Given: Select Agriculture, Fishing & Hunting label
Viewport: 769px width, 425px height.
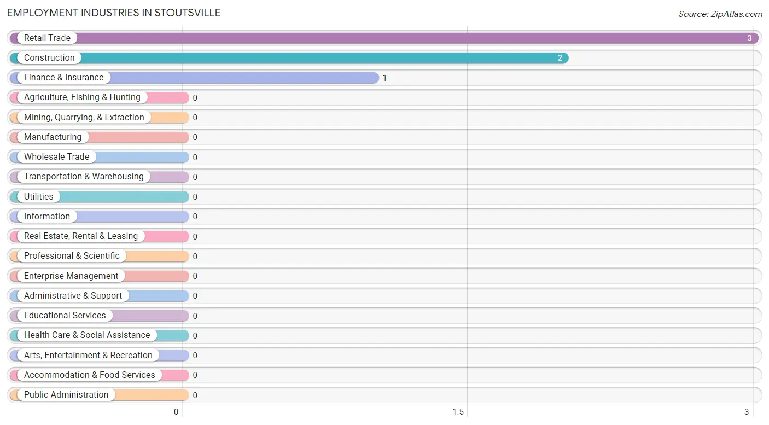Looking at the screenshot, I should point(82,97).
